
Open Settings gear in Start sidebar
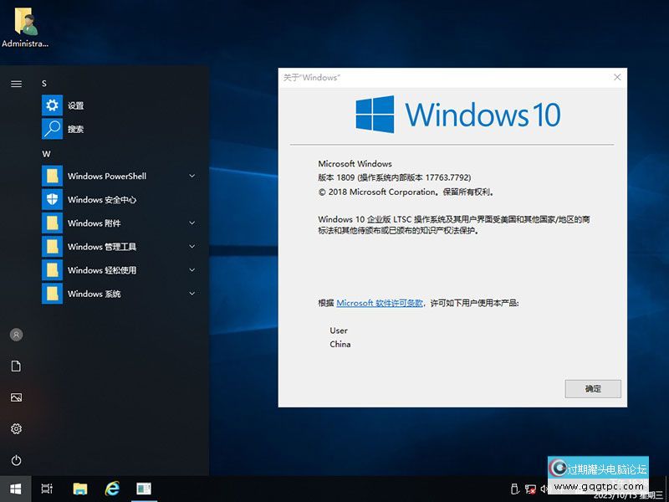[16, 428]
